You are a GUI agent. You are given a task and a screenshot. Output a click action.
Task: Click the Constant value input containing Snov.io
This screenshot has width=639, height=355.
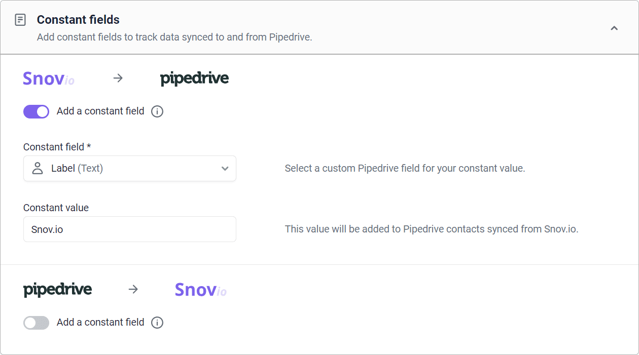tap(129, 229)
